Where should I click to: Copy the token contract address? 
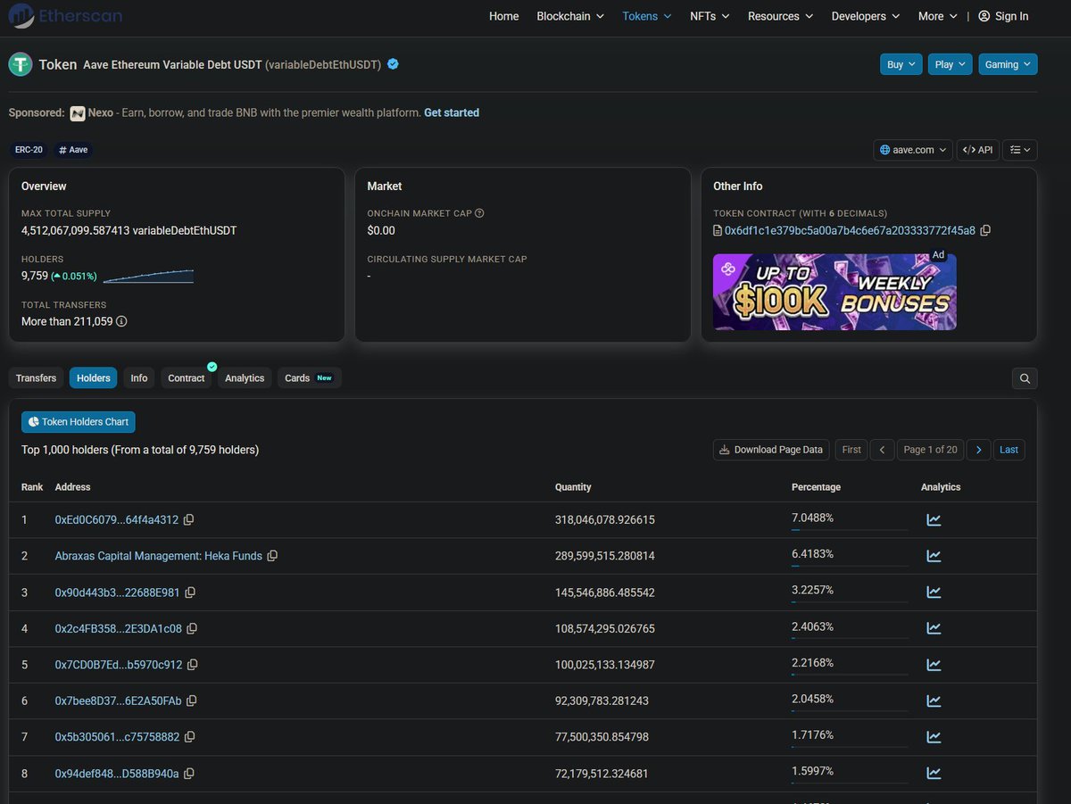985,230
